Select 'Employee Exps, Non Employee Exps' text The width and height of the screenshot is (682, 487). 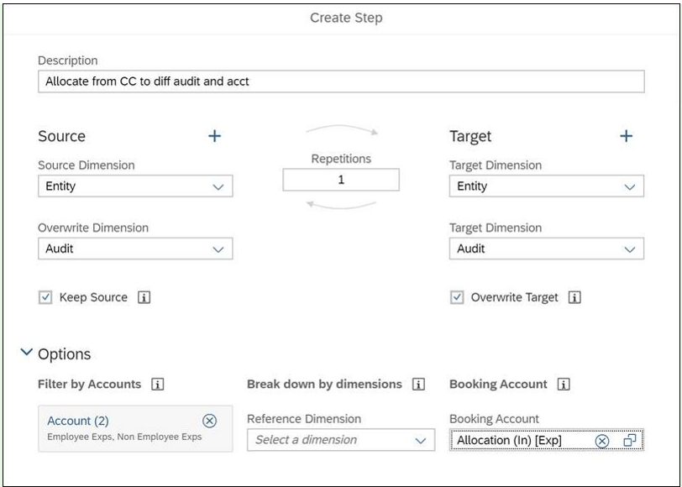click(124, 437)
